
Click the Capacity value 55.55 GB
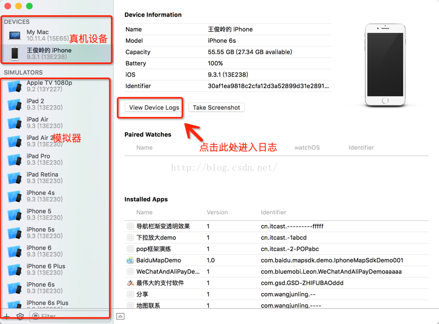click(250, 52)
